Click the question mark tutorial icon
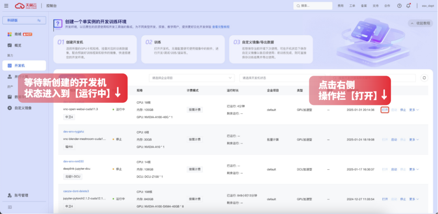 58,24
